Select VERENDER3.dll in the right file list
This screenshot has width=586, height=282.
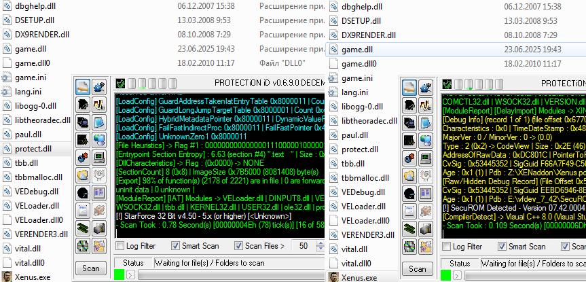click(368, 235)
